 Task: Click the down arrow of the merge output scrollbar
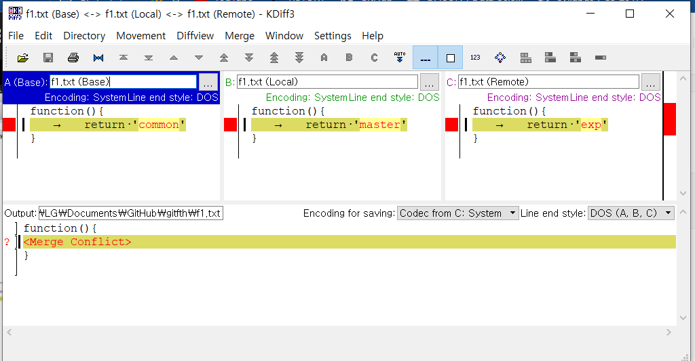point(683,318)
